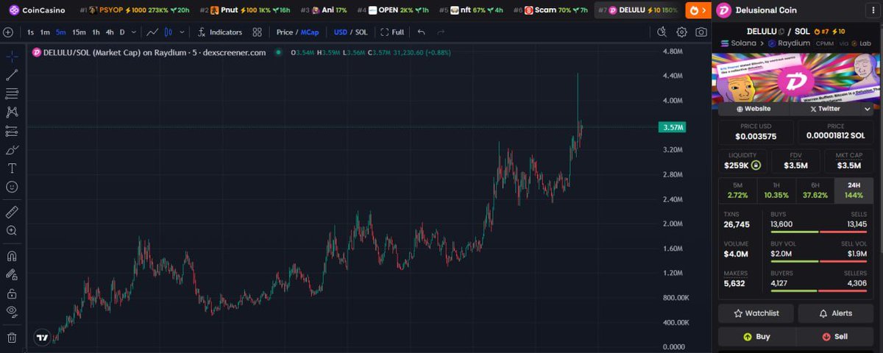Screen dimensions: 883x353
Task: Select the D daily timeframe
Action: point(122,32)
